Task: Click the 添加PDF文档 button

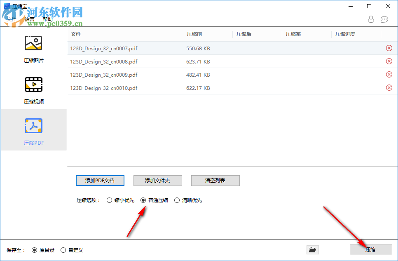Action: [x=100, y=181]
